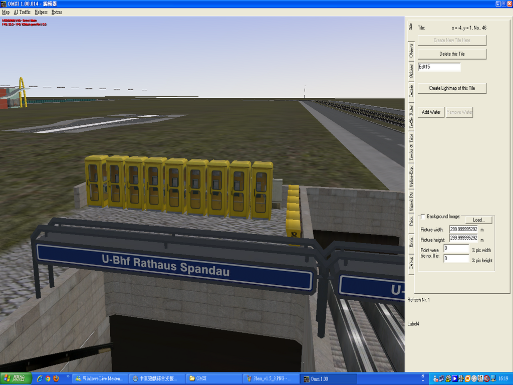Click Create New Tile Here button
This screenshot has width=513, height=385.
tap(452, 40)
